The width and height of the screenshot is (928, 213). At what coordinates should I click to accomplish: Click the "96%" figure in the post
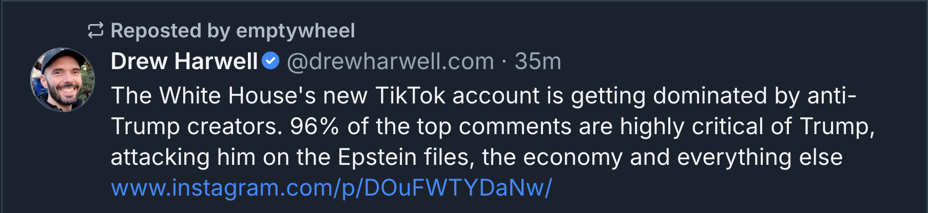coord(314,126)
